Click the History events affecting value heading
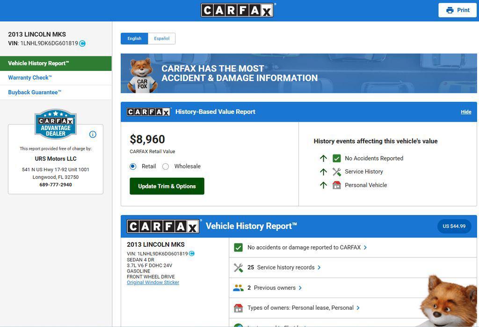 376,141
